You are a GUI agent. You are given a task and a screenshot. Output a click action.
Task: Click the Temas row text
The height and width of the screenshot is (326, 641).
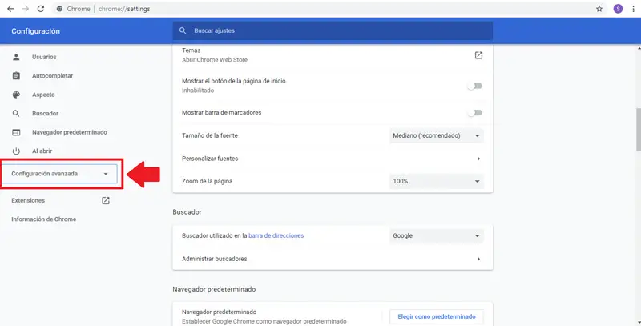(191, 50)
